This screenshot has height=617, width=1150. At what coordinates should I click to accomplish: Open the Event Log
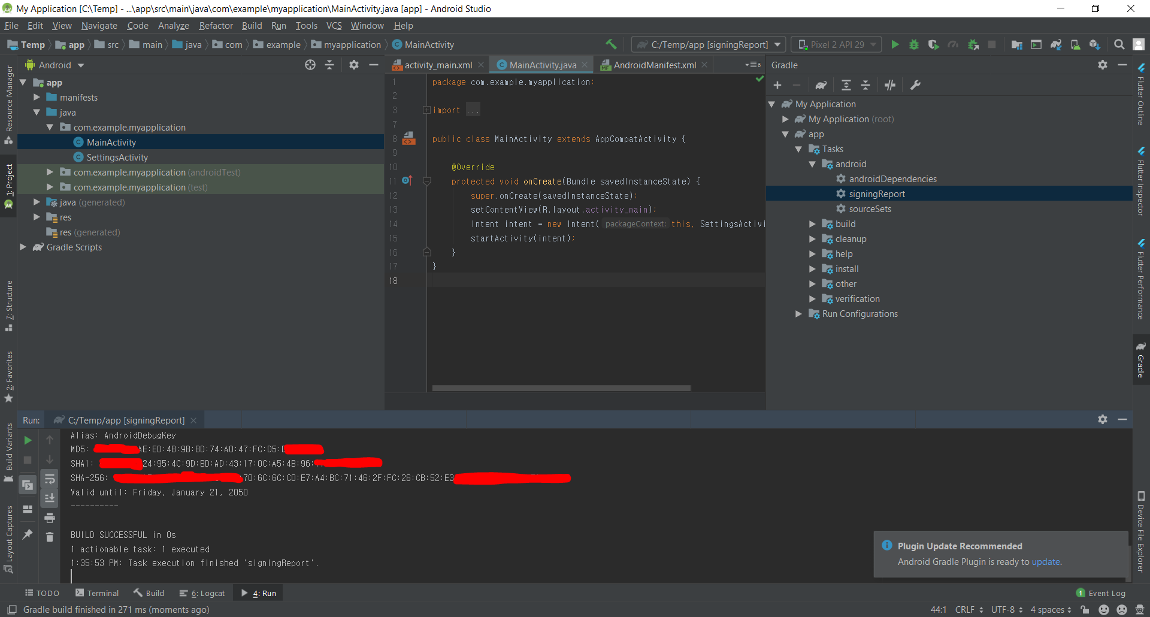coord(1101,593)
